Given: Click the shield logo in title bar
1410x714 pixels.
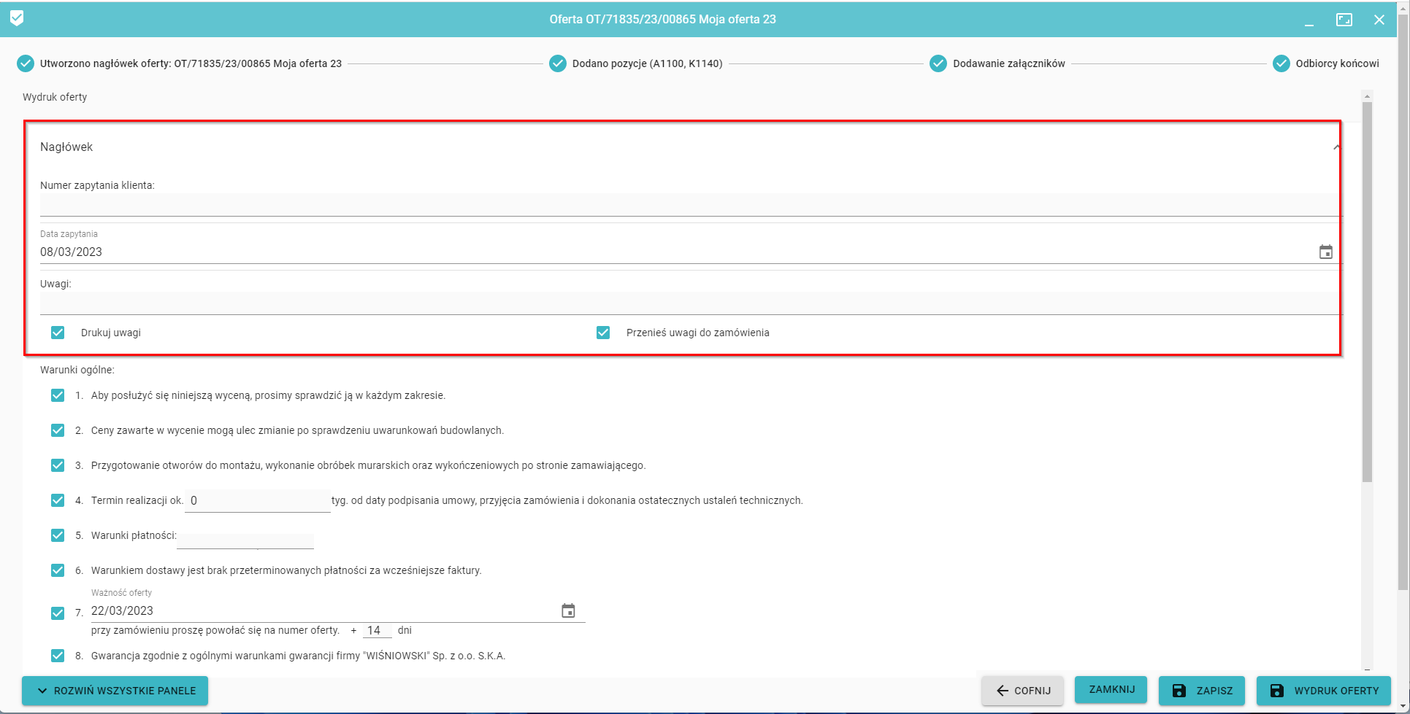Looking at the screenshot, I should (x=17, y=19).
